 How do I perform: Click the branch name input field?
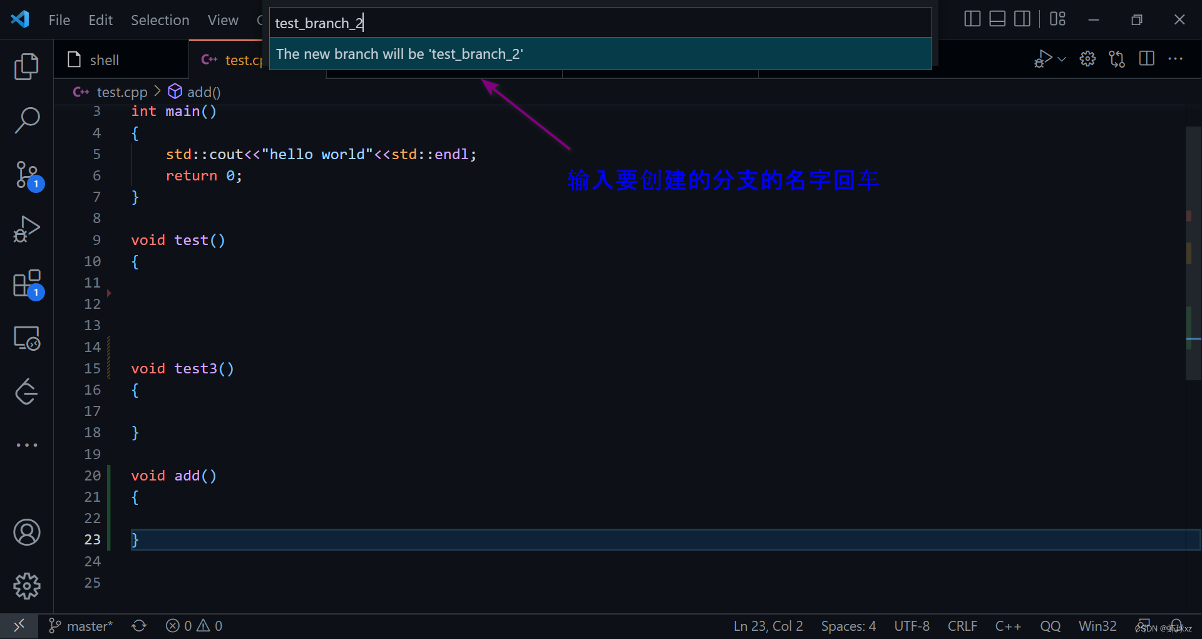(x=600, y=23)
